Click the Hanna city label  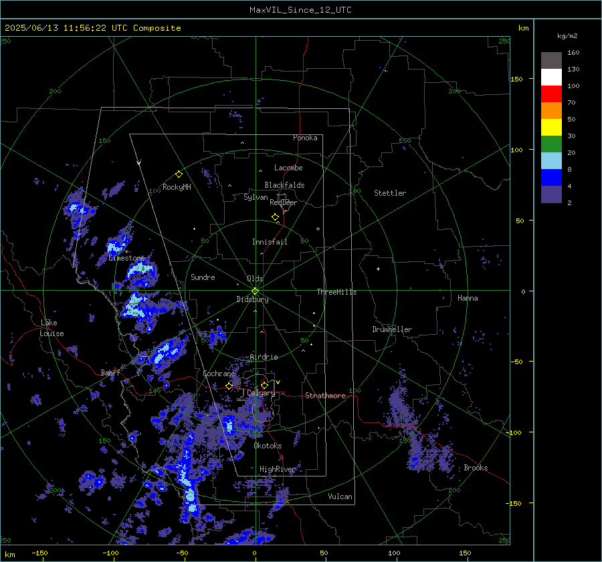tap(468, 298)
